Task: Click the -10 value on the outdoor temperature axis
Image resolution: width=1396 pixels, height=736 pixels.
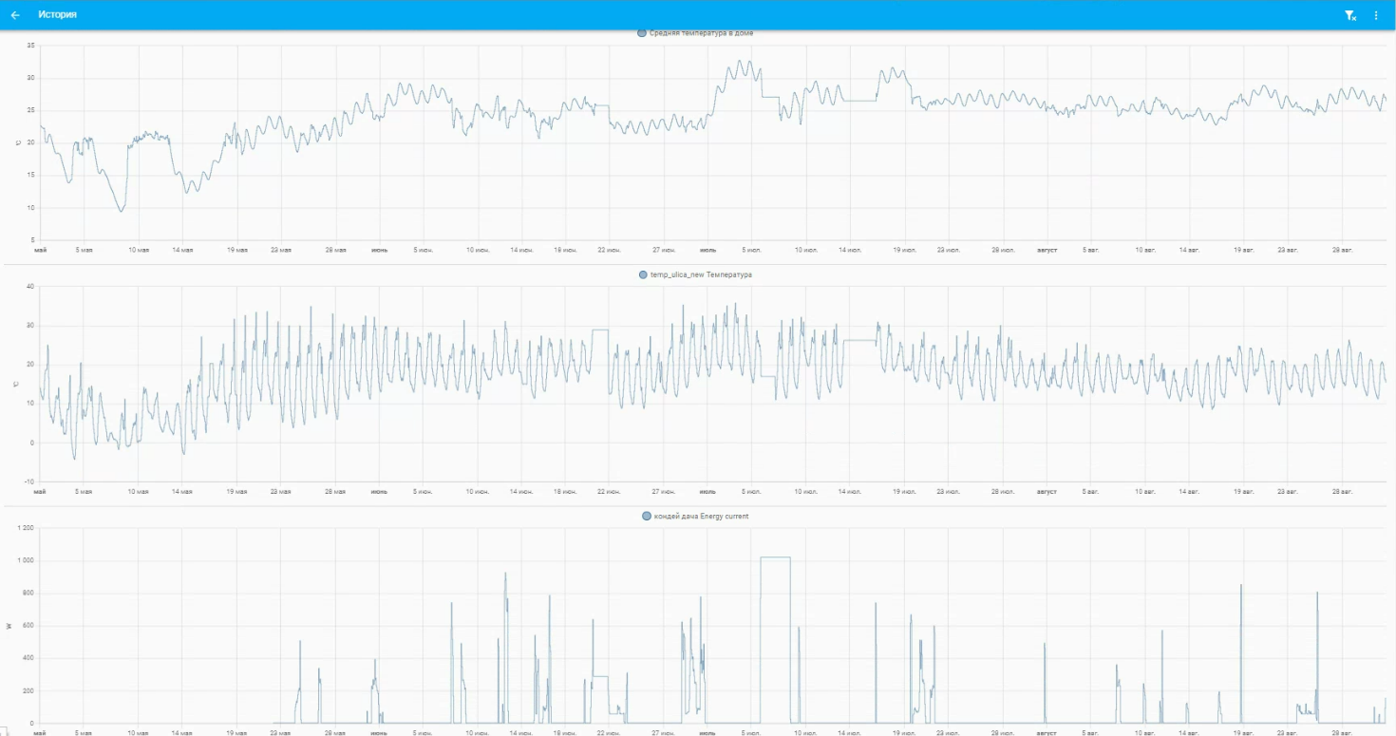Action: pos(28,481)
